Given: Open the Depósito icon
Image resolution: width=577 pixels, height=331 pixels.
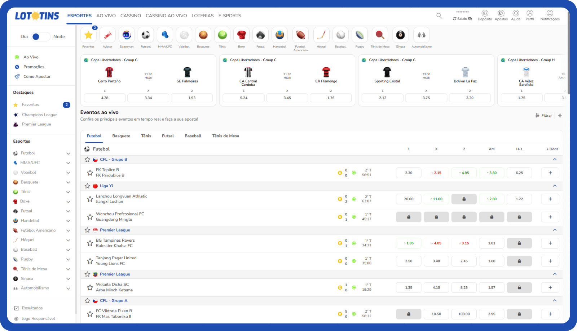Looking at the screenshot, I should click(x=485, y=13).
